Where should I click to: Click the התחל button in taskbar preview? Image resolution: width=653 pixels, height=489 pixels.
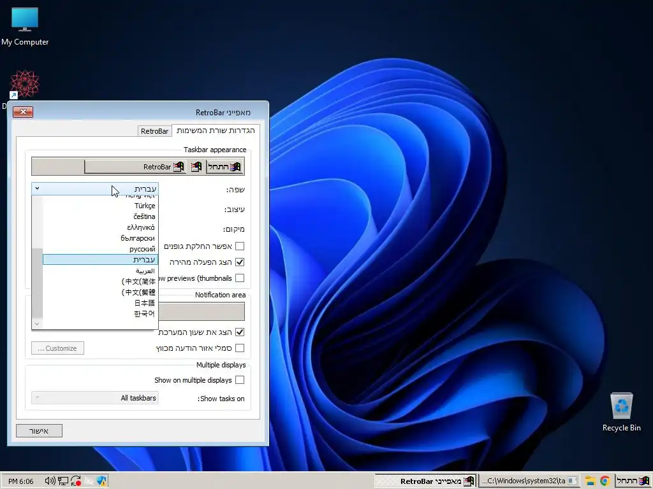point(224,167)
